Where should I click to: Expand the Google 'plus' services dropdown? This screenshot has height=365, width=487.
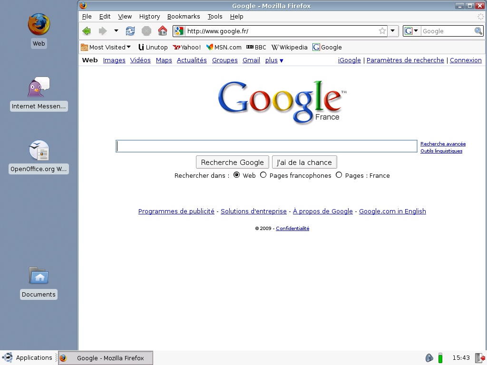tap(274, 60)
